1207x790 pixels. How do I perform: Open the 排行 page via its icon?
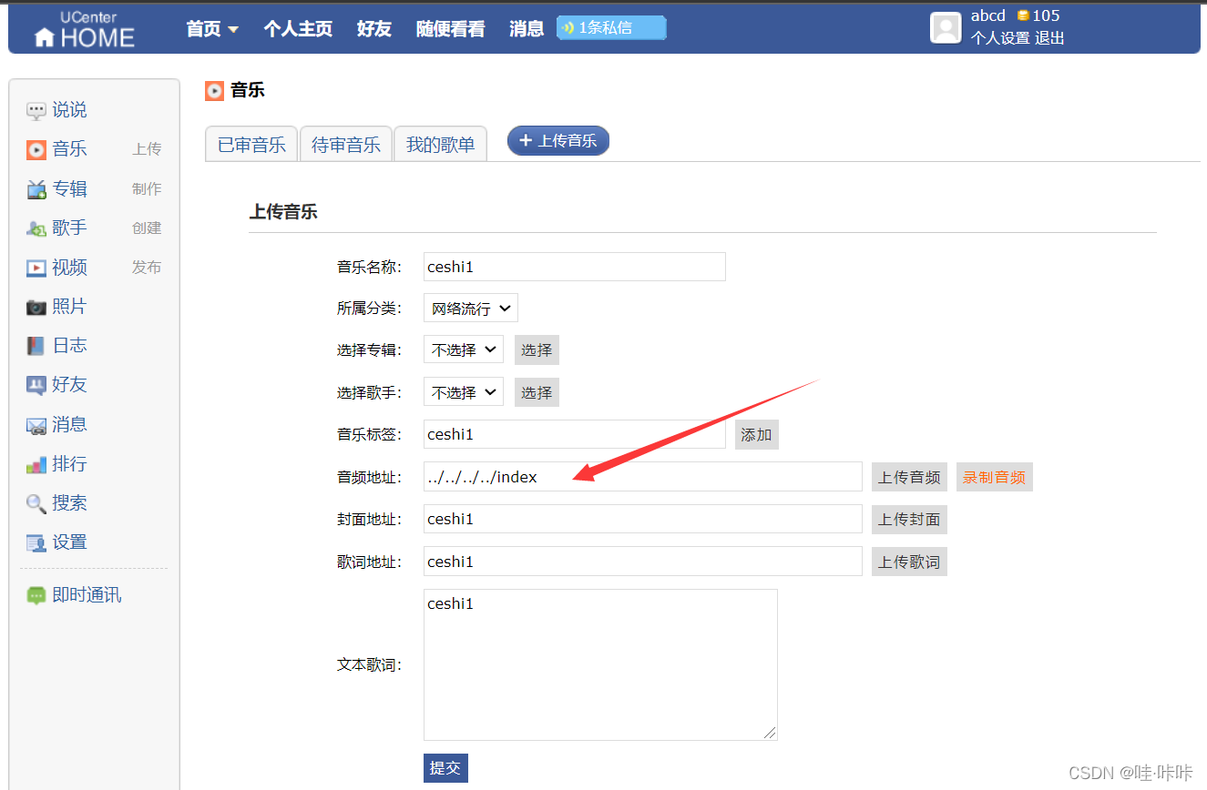pos(36,463)
